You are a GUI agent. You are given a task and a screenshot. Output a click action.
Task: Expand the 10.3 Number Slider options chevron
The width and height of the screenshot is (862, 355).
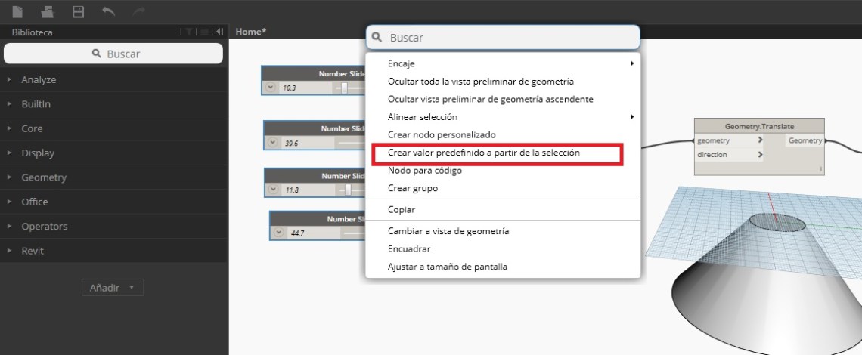tap(271, 88)
